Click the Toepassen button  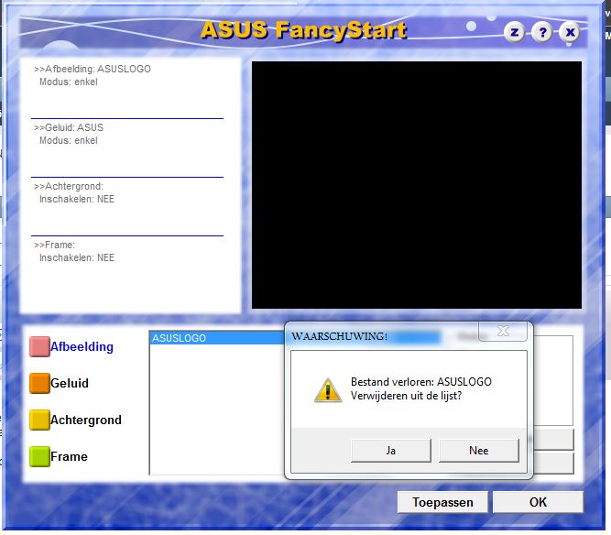click(442, 502)
